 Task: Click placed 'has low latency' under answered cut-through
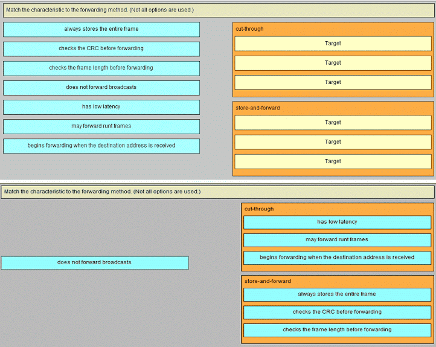pos(337,222)
